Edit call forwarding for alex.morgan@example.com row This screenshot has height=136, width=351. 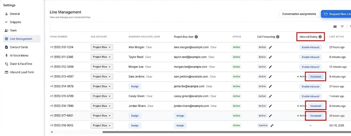tap(270, 47)
